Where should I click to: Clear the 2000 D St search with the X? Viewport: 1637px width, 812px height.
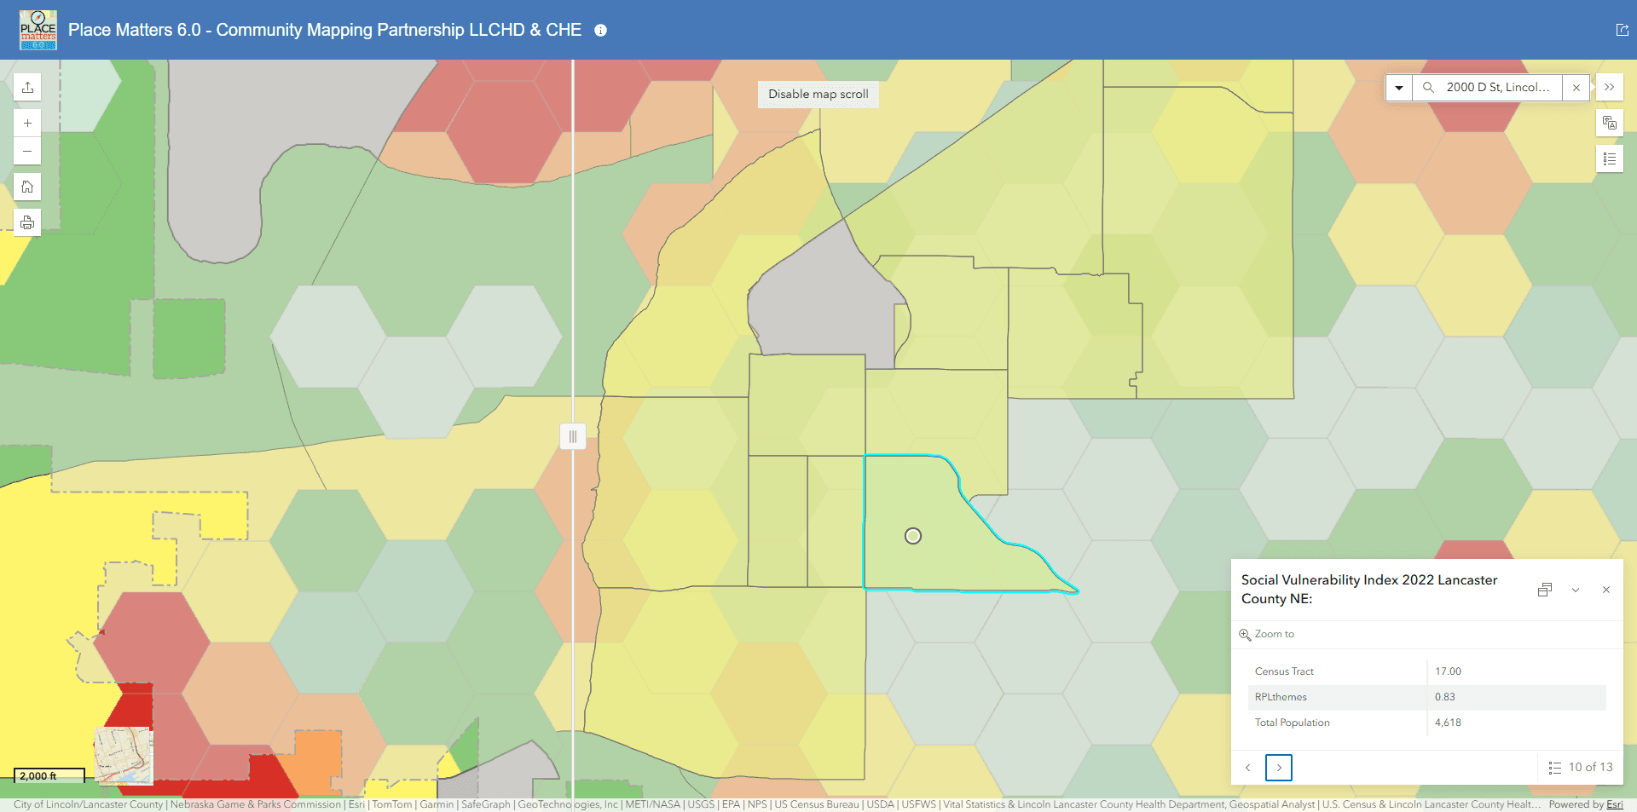pos(1576,87)
